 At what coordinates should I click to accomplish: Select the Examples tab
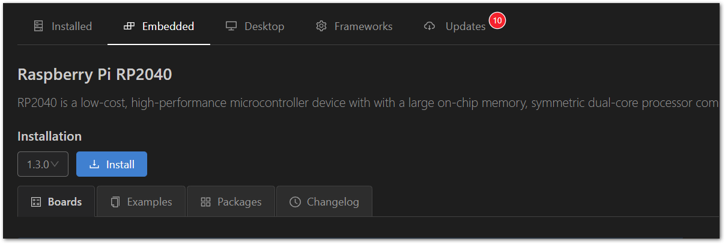(x=141, y=202)
